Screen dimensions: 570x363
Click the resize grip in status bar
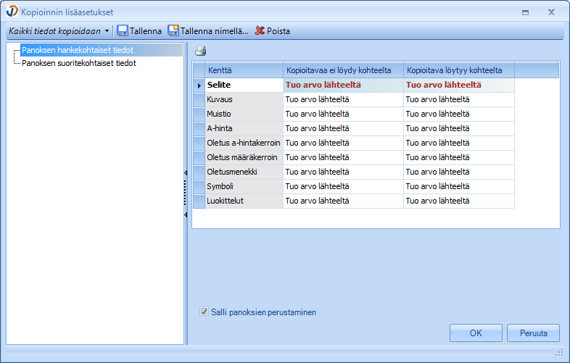click(x=559, y=352)
